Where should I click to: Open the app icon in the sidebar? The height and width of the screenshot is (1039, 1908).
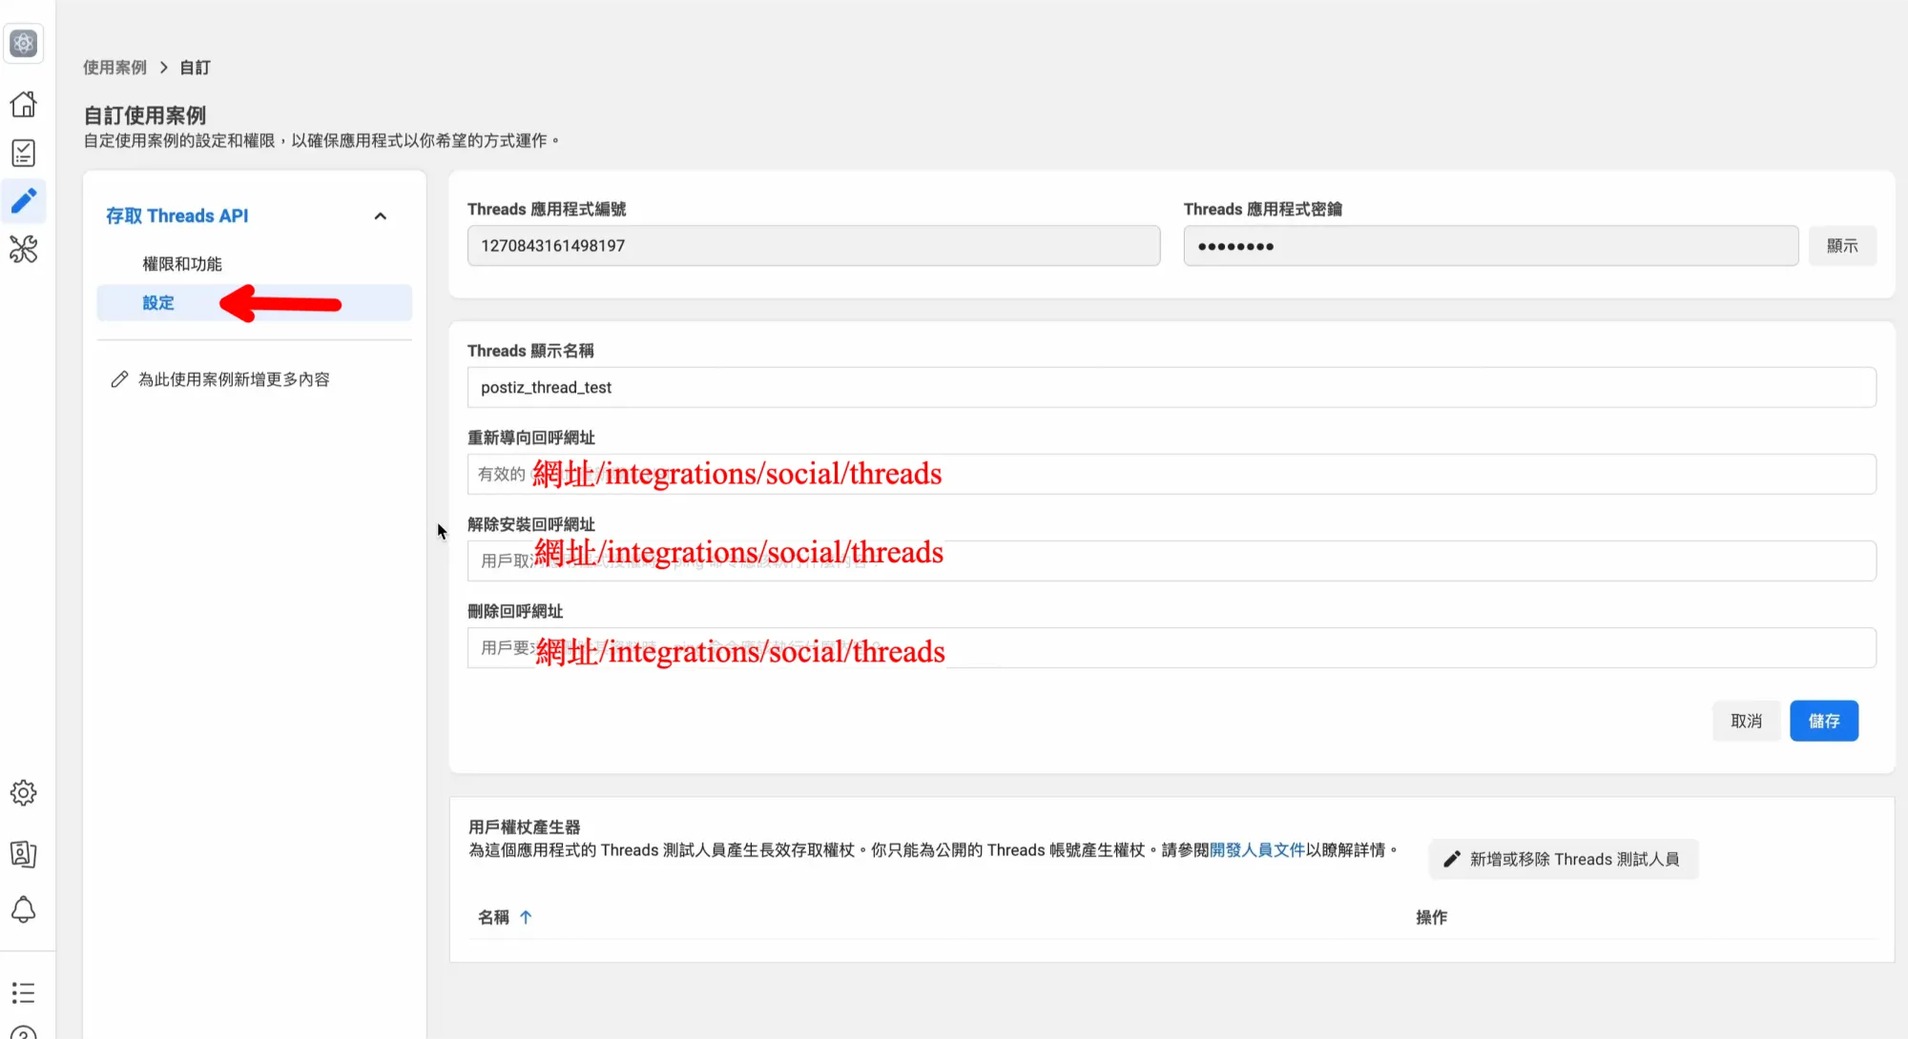[24, 43]
